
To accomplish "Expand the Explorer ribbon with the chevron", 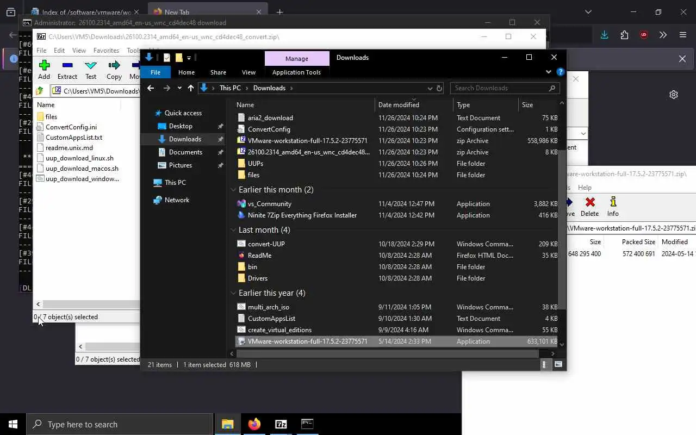I will (548, 72).
